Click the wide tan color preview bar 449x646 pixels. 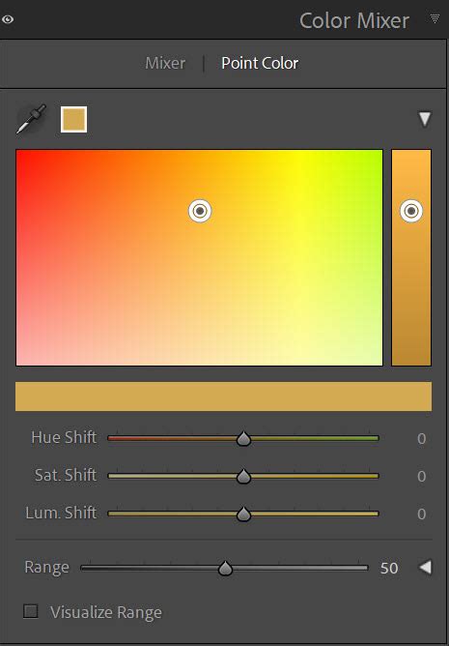223,396
